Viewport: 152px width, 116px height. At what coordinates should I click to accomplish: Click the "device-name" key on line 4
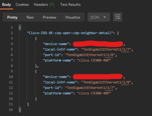pos(56,44)
